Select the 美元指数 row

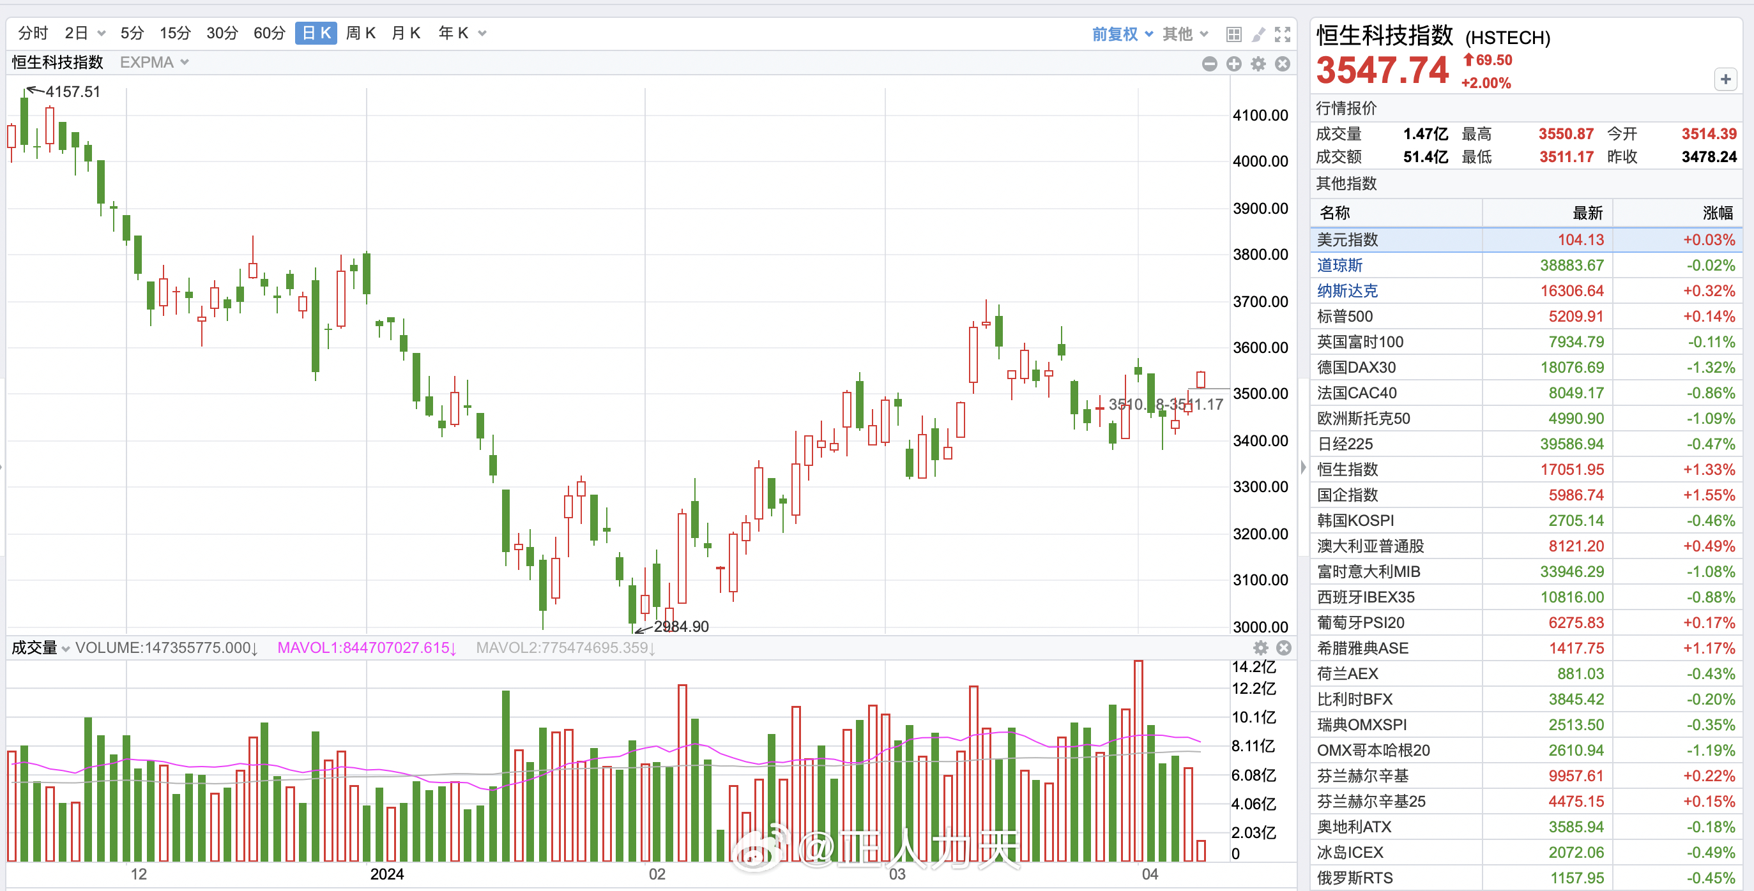pos(1526,239)
